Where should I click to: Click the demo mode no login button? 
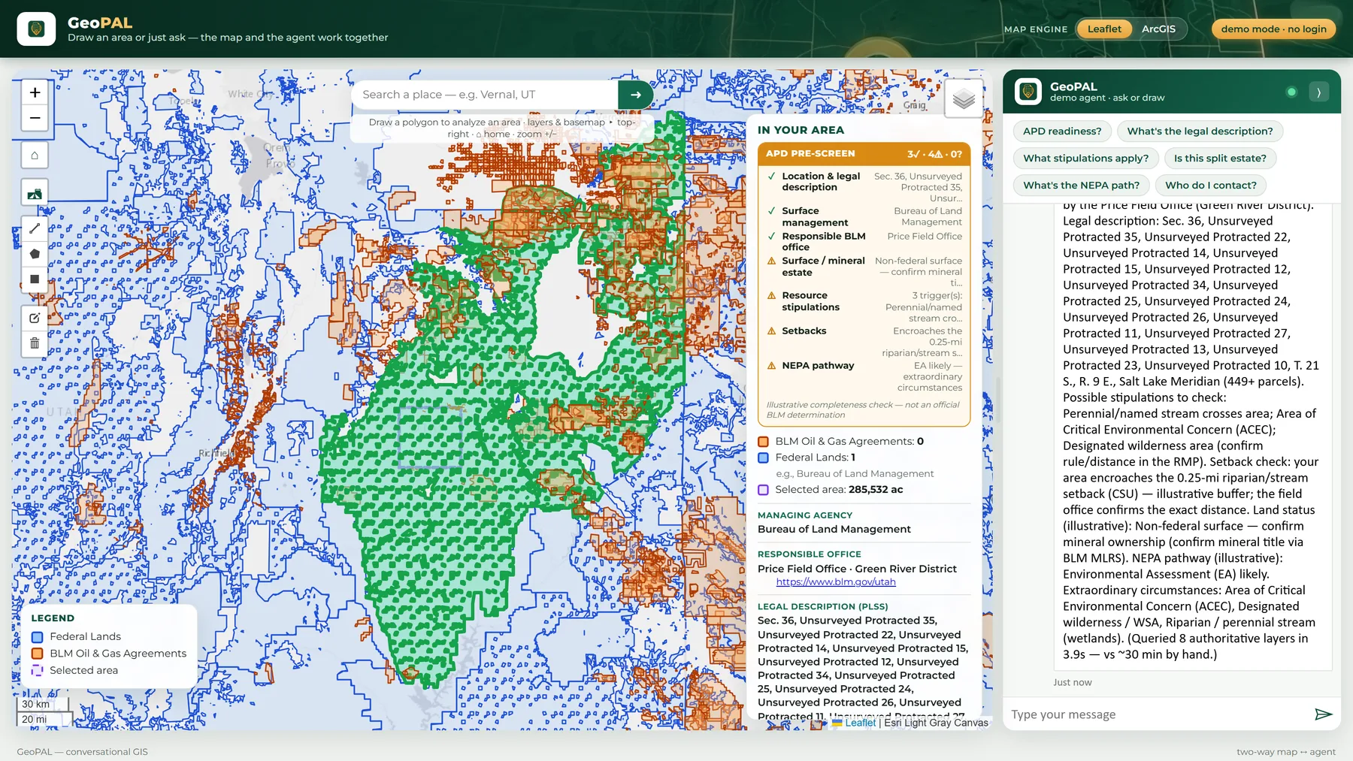tap(1273, 29)
